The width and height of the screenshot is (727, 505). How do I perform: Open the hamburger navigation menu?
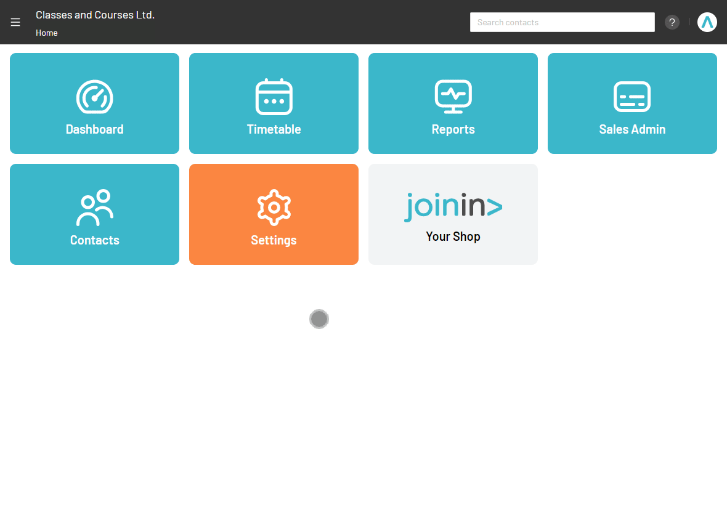15,22
